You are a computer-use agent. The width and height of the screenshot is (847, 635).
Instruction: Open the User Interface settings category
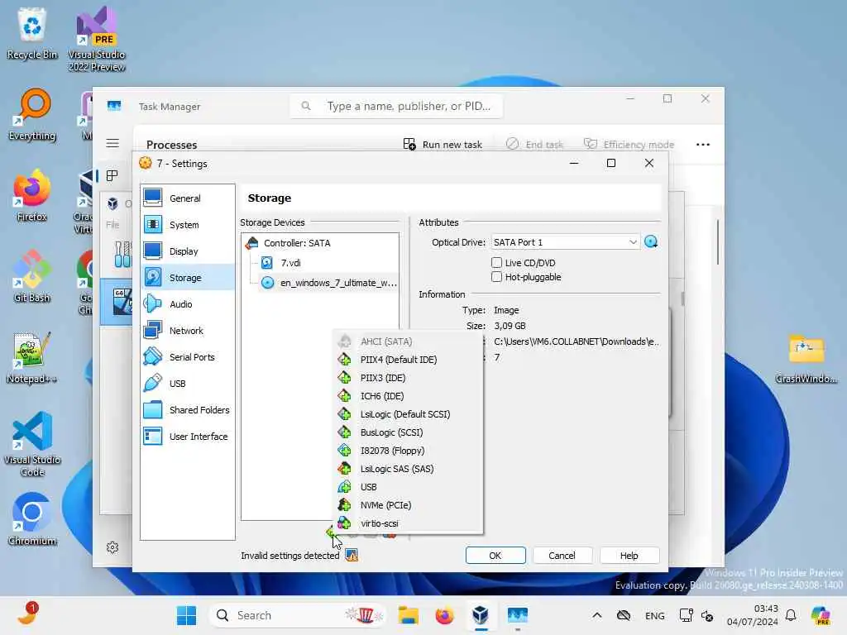tap(187, 437)
